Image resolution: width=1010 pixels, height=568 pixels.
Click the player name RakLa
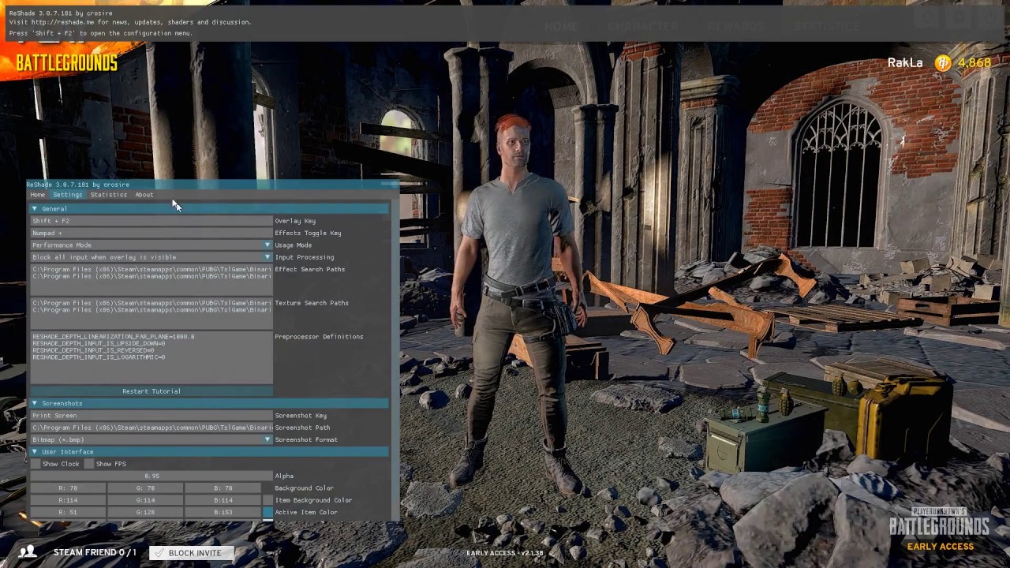tap(905, 63)
